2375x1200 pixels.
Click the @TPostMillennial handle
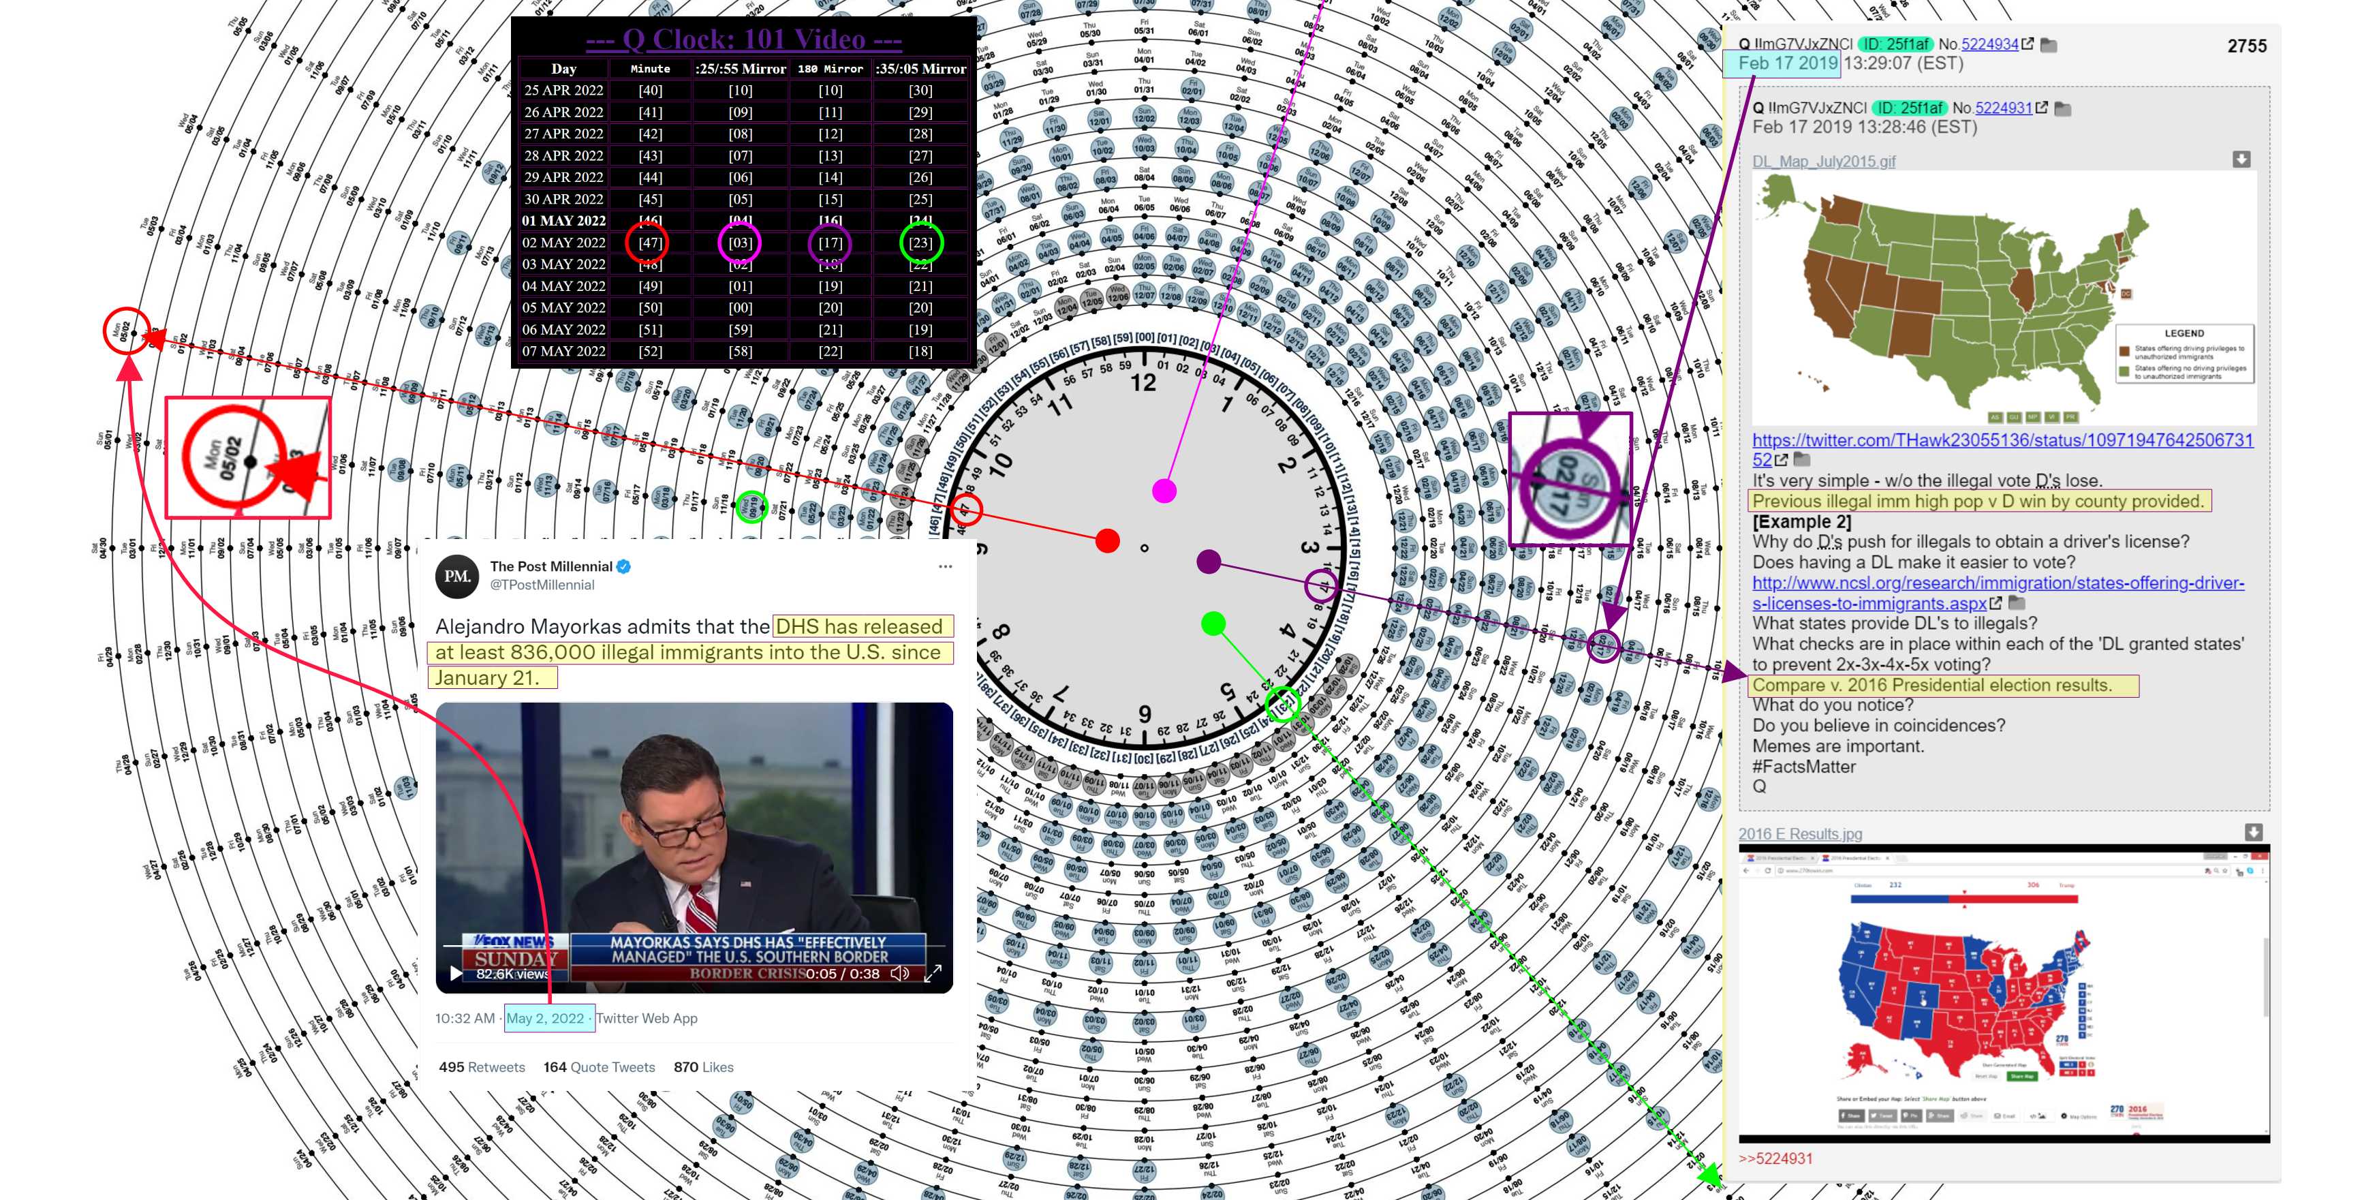[542, 585]
